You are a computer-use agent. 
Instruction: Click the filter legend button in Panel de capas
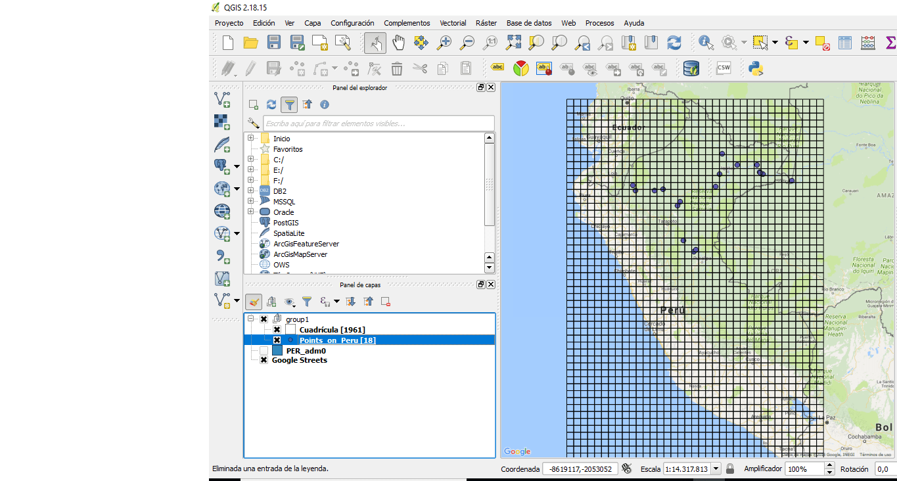[x=307, y=301]
